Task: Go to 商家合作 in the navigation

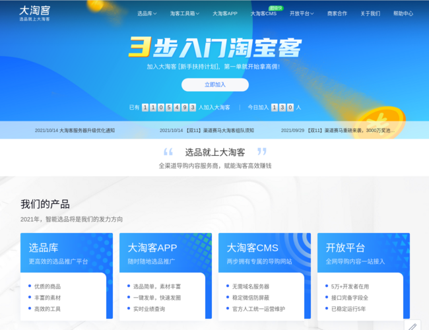Action: click(x=337, y=13)
